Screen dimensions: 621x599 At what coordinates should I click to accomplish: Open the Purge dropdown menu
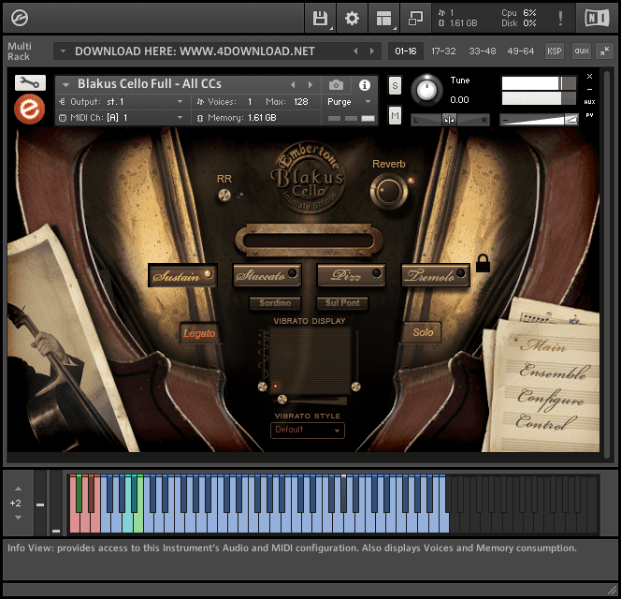pyautogui.click(x=349, y=102)
